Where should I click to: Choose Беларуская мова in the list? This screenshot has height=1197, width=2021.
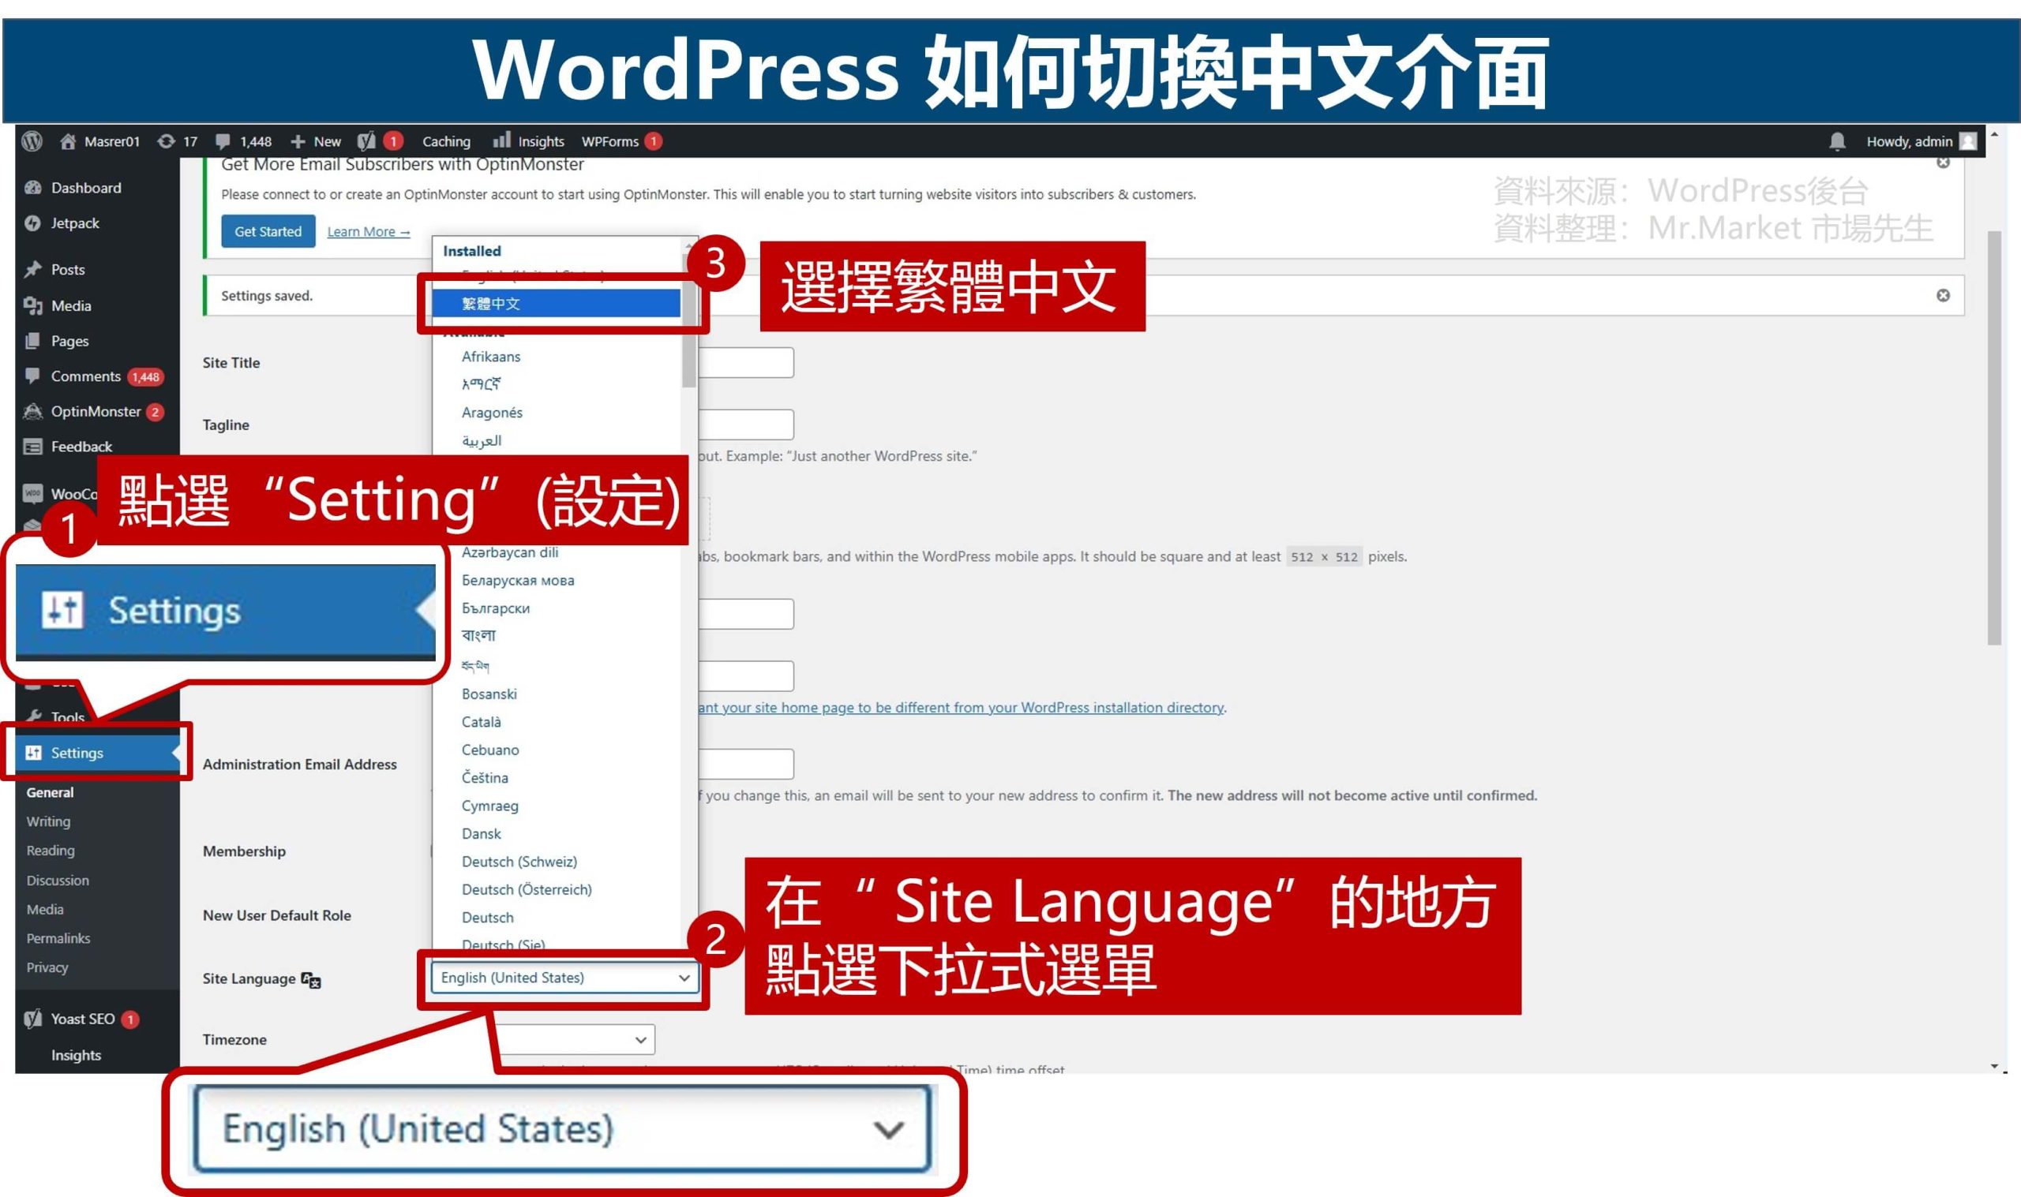(x=517, y=580)
